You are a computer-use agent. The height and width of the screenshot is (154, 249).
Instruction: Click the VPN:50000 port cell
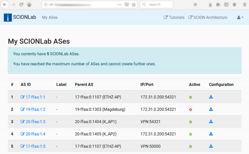pos(150,146)
